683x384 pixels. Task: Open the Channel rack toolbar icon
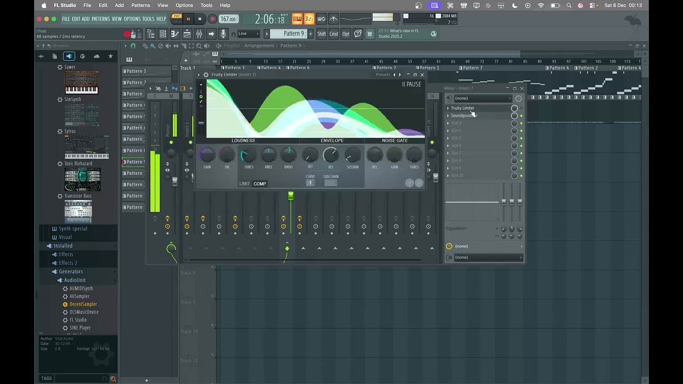tap(163, 34)
